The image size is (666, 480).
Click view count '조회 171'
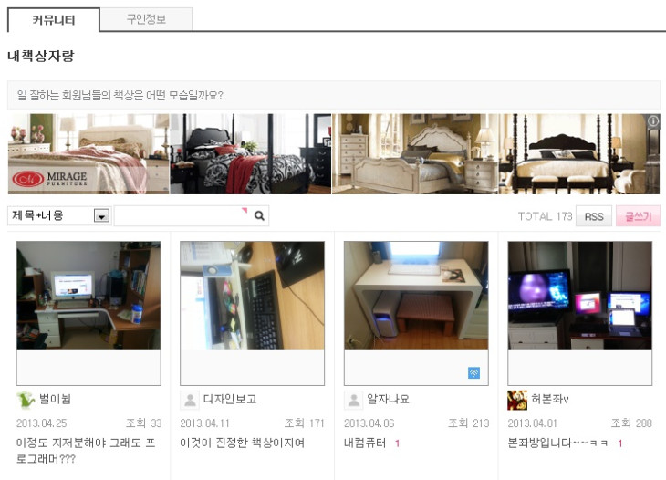coord(304,423)
